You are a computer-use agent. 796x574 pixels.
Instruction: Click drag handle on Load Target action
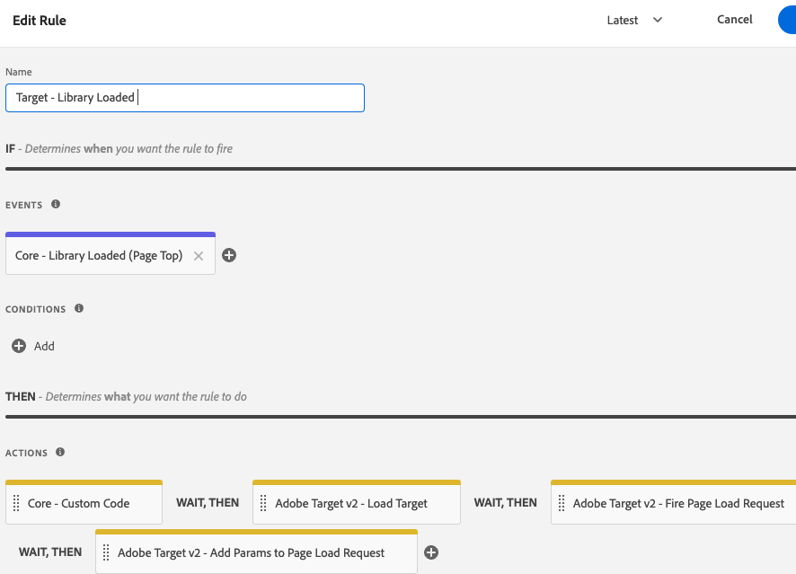coord(264,504)
